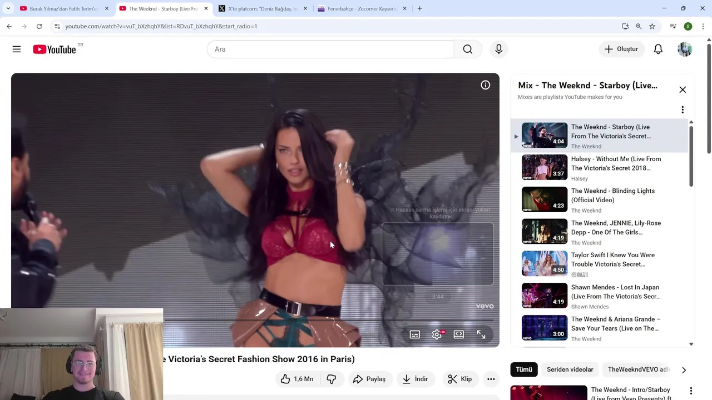Open the YouTube account avatar menu
Viewport: 712px width, 400px height.
click(685, 49)
